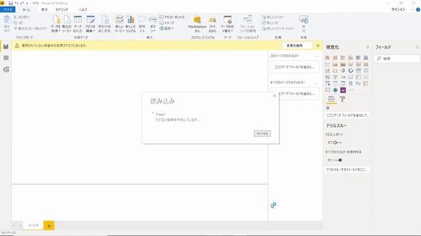Collapse the ribbon with the caret
The image size is (421, 236).
[412, 9]
